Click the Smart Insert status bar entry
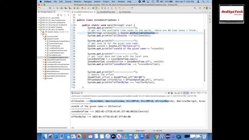 140,131
